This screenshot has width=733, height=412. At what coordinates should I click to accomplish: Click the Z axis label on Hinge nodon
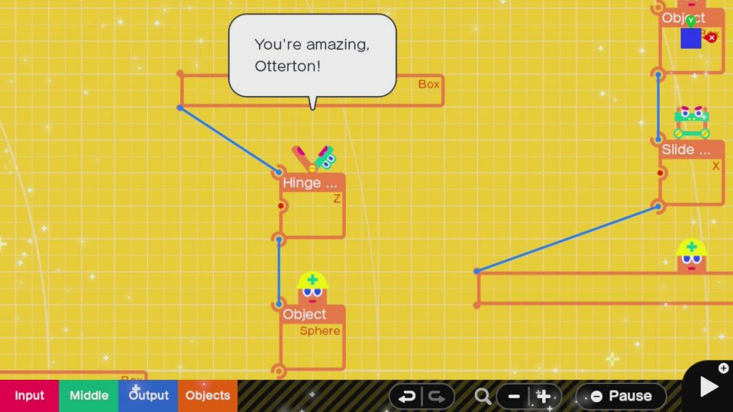(x=337, y=198)
